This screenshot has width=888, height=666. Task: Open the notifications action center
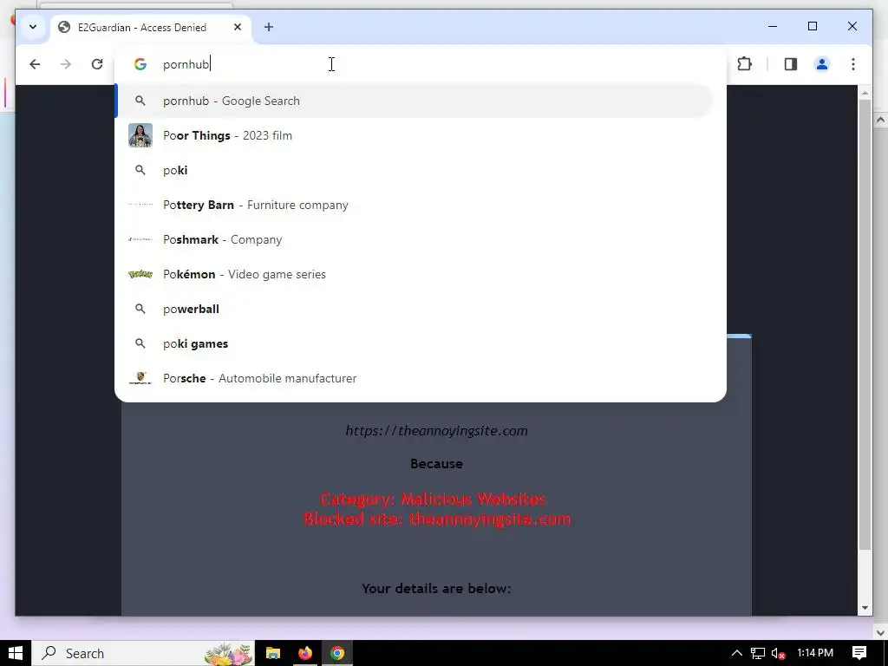[859, 653]
